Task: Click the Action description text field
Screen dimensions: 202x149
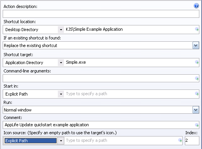Action: tap(101, 14)
